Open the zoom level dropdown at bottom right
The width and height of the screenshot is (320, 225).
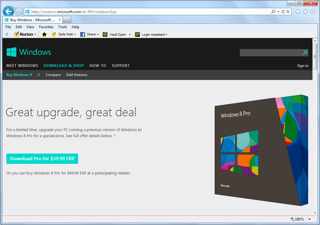pos(310,219)
